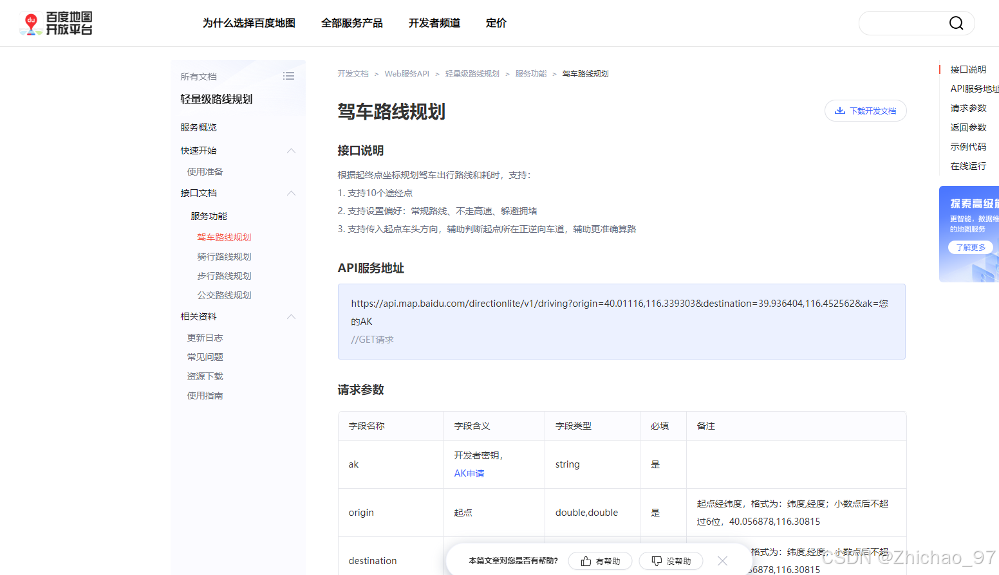This screenshot has height=575, width=999.
Task: Select 公交路线规划 in sidebar
Action: [224, 295]
